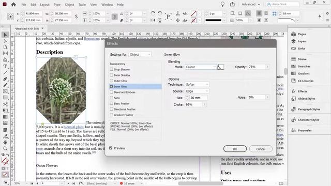Viewport: 331px width, 186px height.
Task: Open the Layout menu
Action: point(44,5)
